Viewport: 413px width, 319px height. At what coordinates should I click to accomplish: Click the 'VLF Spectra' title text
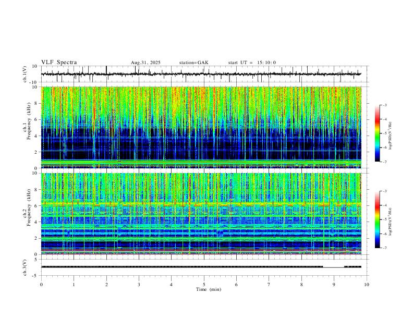pos(59,63)
